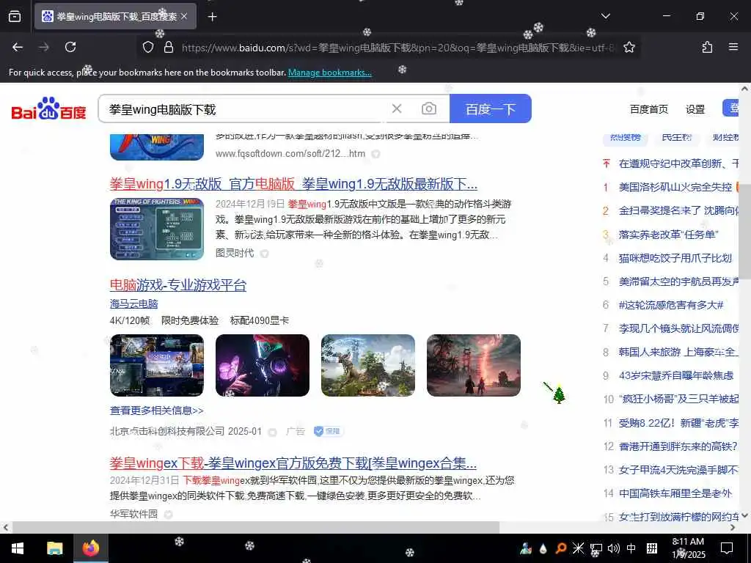The height and width of the screenshot is (563, 751).
Task: Open image search camera icon
Action: coord(428,108)
